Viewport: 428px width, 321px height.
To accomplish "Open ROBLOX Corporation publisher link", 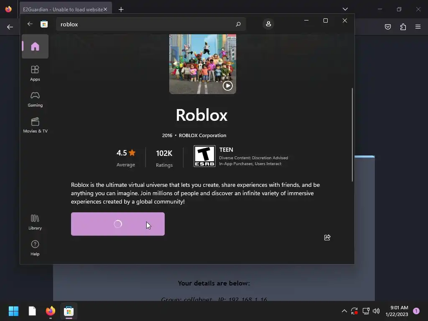I will 202,135.
